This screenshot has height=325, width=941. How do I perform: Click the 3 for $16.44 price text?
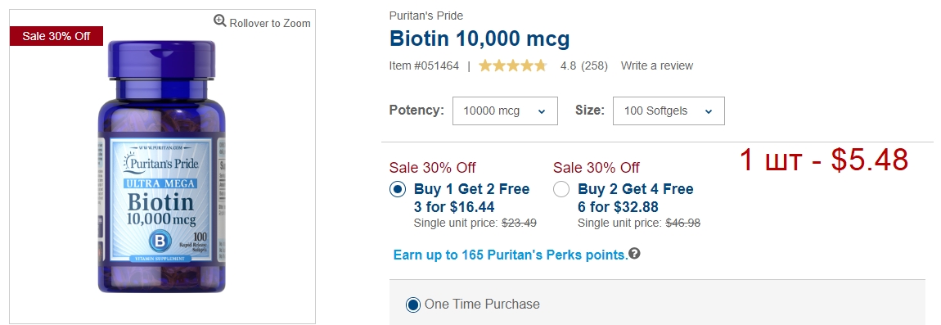tap(454, 207)
